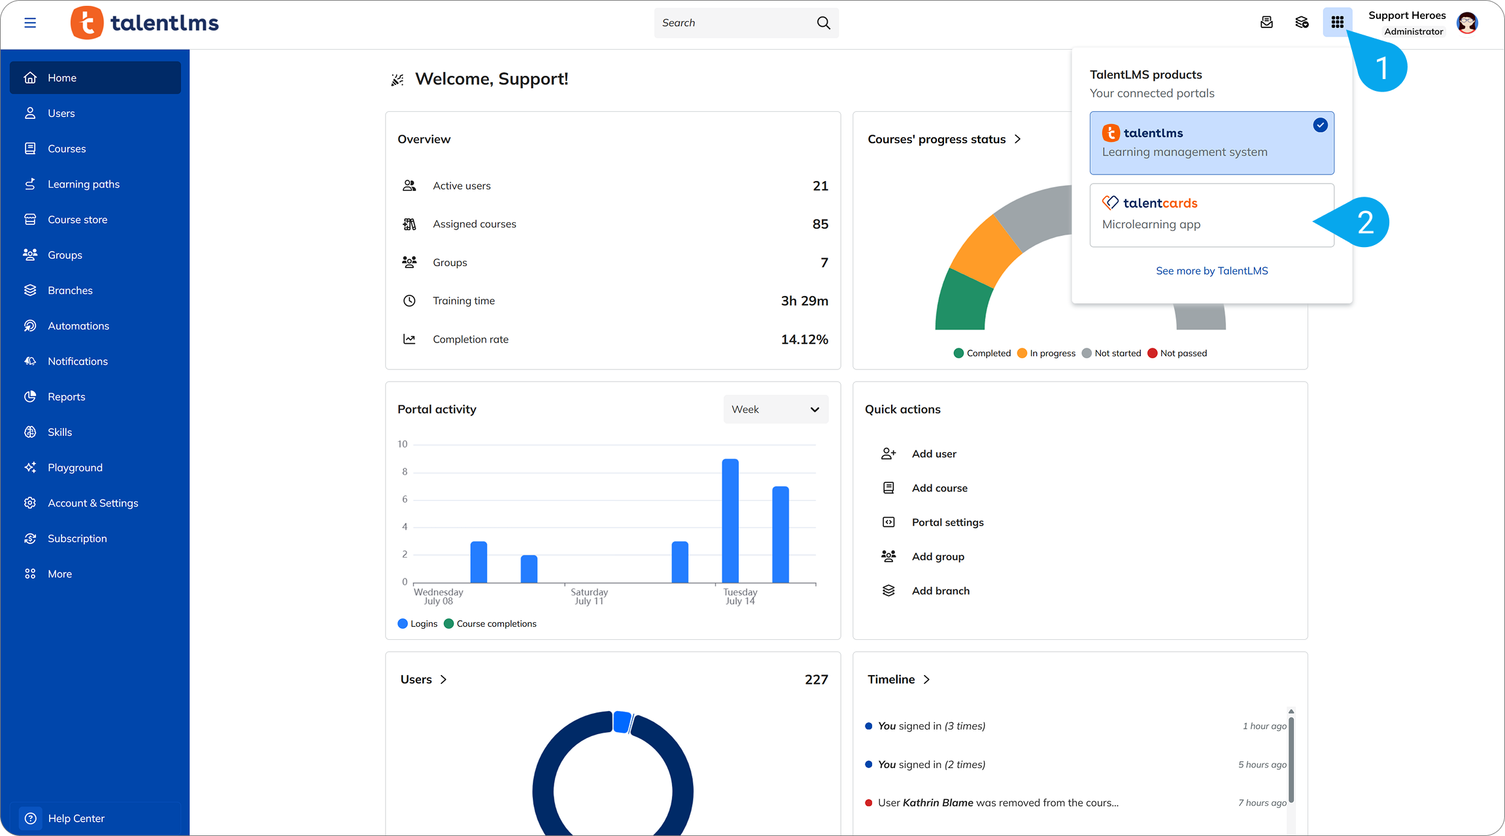Open the messages inbox icon
Image resolution: width=1505 pixels, height=836 pixels.
point(1266,23)
